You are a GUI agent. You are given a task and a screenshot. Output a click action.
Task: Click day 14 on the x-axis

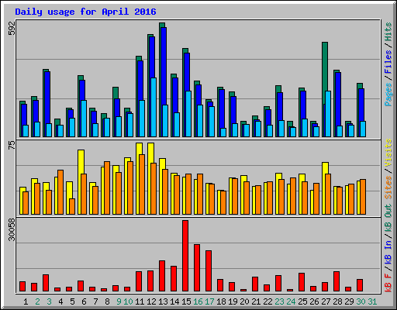pos(174,301)
